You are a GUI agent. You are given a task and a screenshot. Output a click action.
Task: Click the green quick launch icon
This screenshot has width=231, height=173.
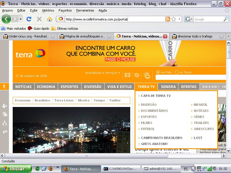(38, 168)
